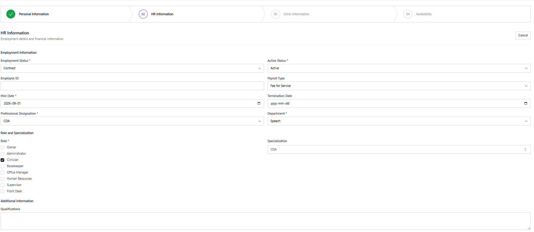Screen dimensions: 534x232
Task: Check the Administrator role checkbox
Action: pyautogui.click(x=2, y=154)
